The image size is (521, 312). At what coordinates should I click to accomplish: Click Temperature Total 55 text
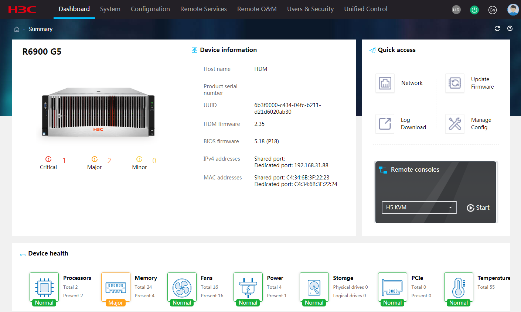click(486, 287)
